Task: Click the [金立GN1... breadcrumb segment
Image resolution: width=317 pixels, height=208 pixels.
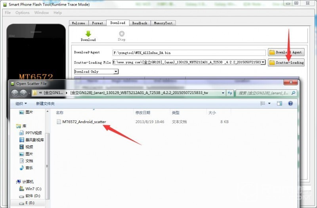Action: tap(53, 93)
